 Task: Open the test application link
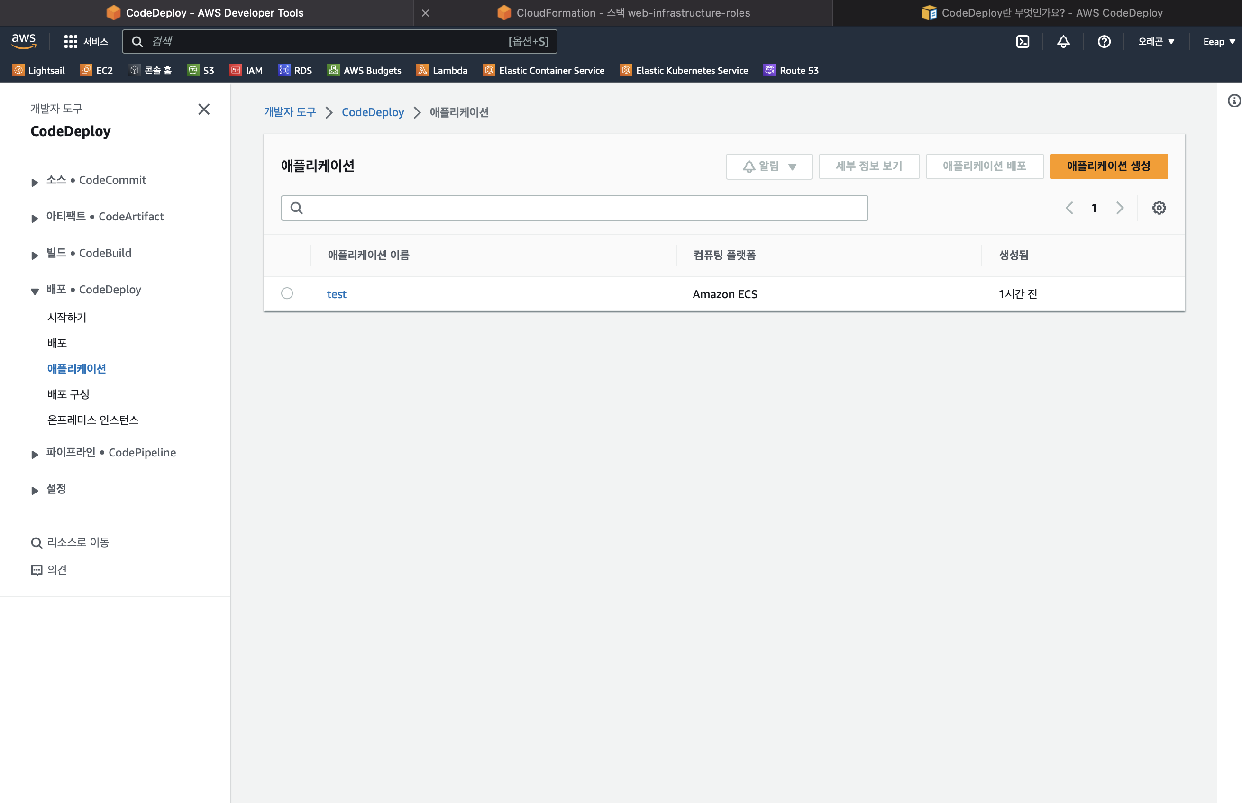point(336,294)
